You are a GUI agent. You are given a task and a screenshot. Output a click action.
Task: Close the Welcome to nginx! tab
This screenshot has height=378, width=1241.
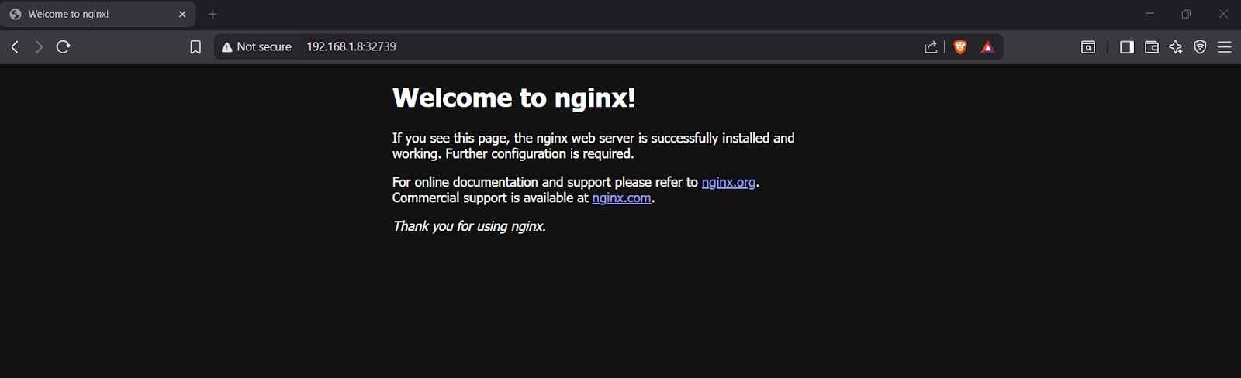[x=182, y=15]
